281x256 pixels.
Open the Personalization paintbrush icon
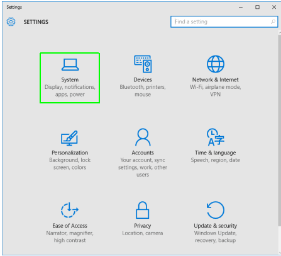(x=70, y=138)
